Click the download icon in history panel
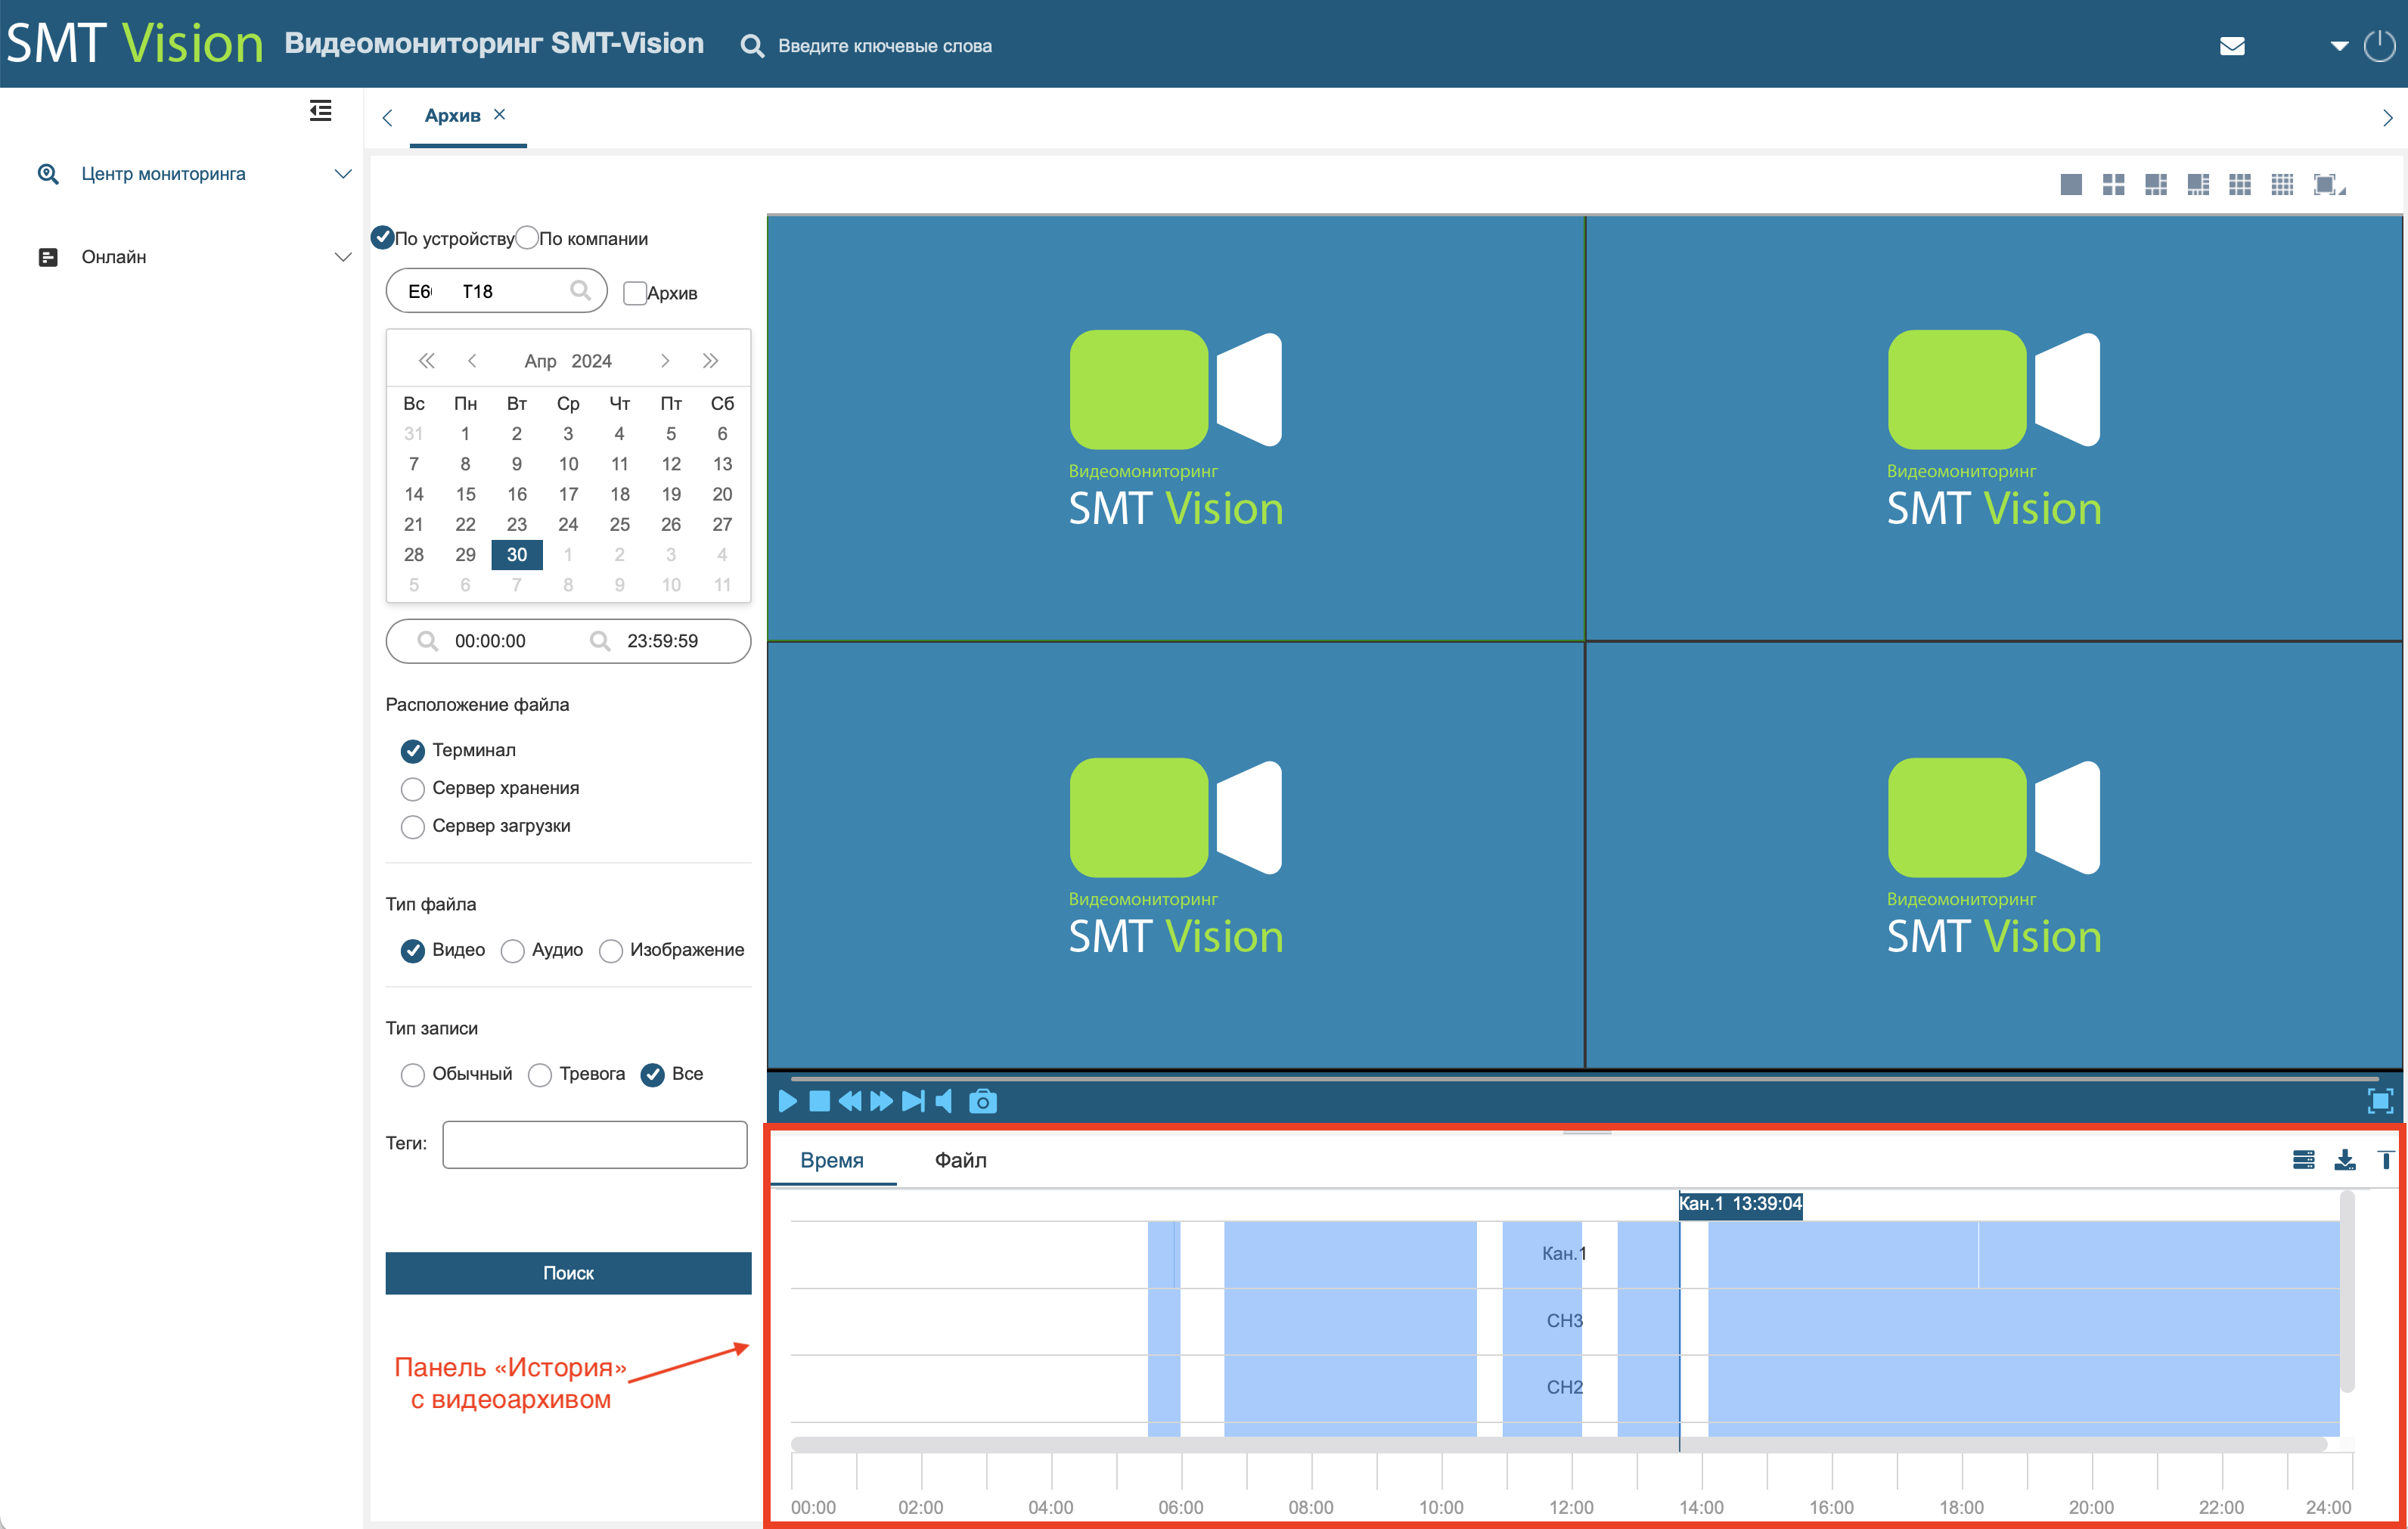Screen dimensions: 2408x1529 point(2345,1160)
